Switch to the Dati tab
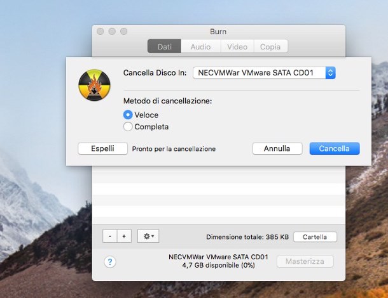Image resolution: width=388 pixels, height=298 pixels. (165, 46)
